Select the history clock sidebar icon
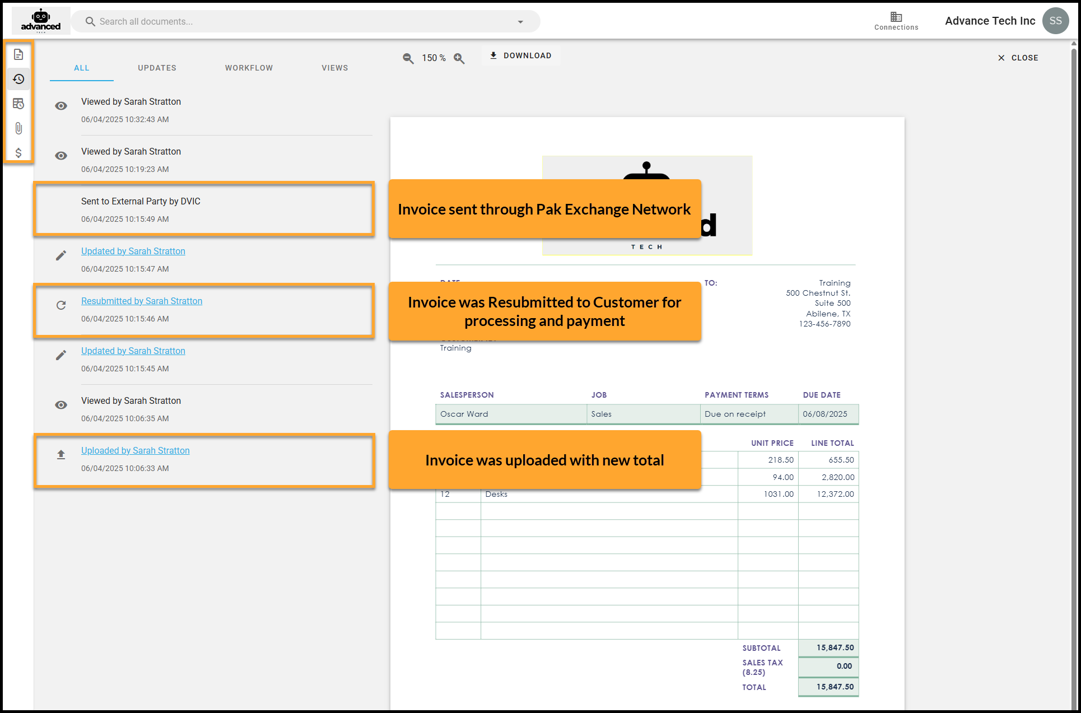 [18, 79]
